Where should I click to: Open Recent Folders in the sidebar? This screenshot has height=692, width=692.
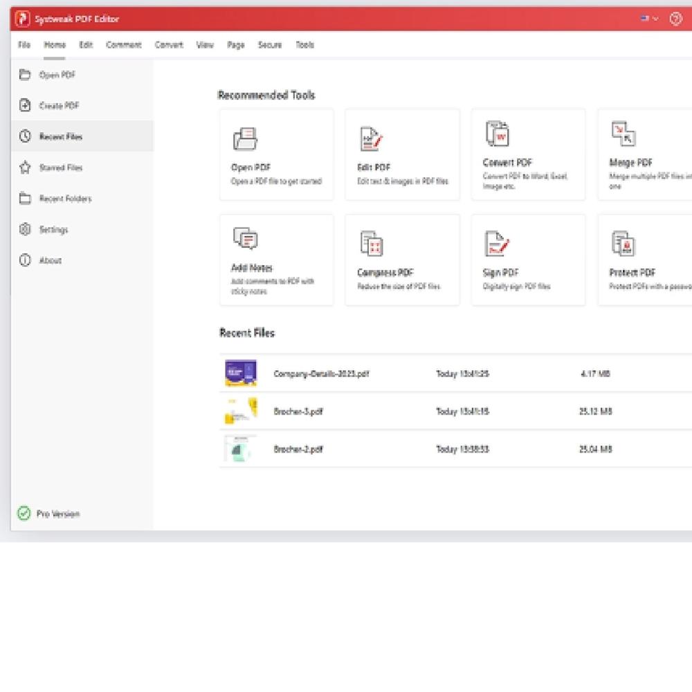[65, 199]
